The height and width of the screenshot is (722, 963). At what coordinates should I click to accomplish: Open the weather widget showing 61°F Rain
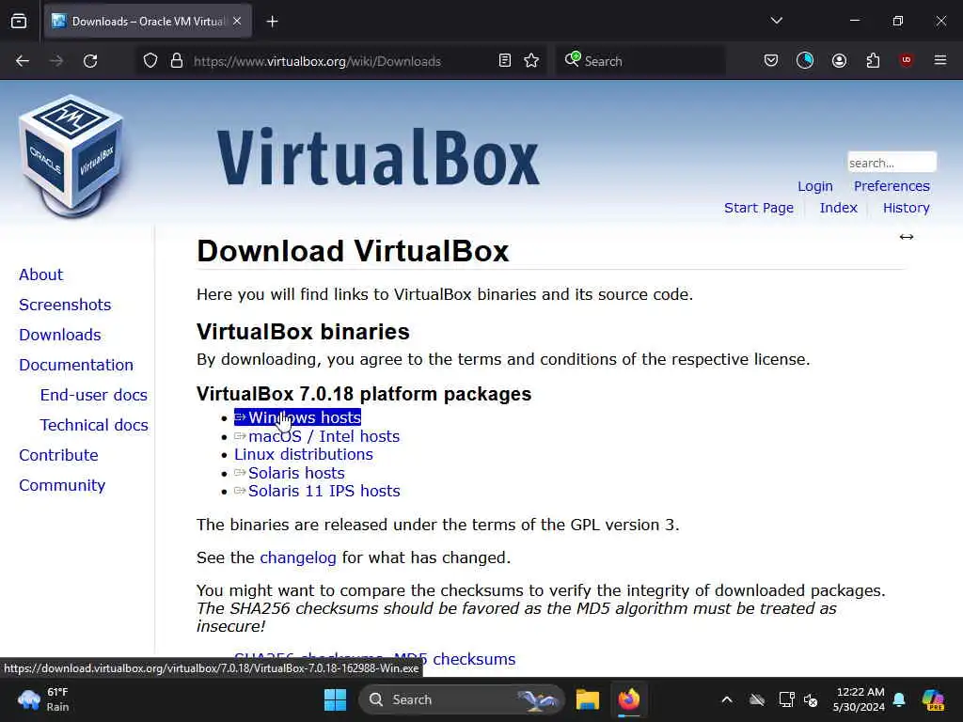(x=44, y=699)
